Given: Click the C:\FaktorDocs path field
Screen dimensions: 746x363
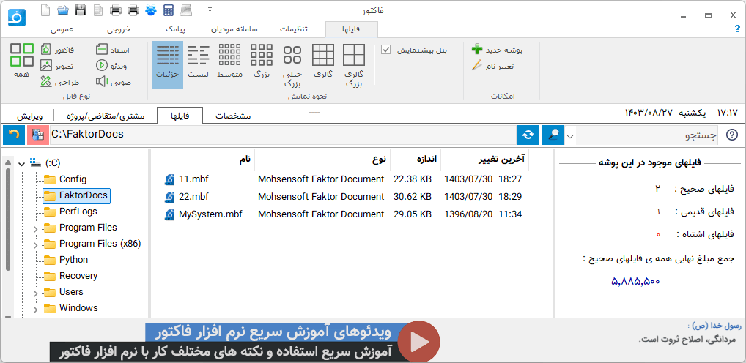Looking at the screenshot, I should click(283, 135).
